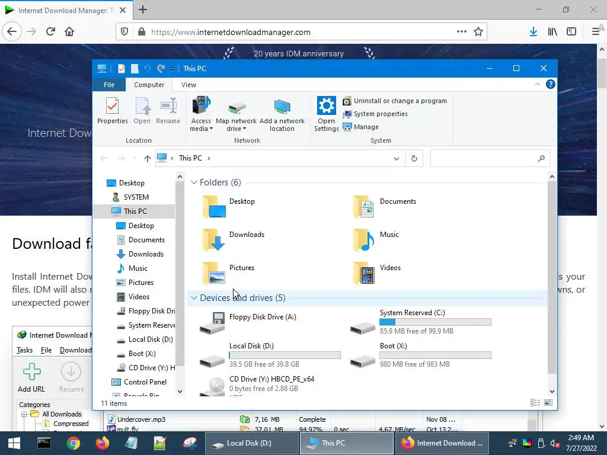607x455 pixels.
Task: Open address bar history dropdown
Action: [x=396, y=158]
